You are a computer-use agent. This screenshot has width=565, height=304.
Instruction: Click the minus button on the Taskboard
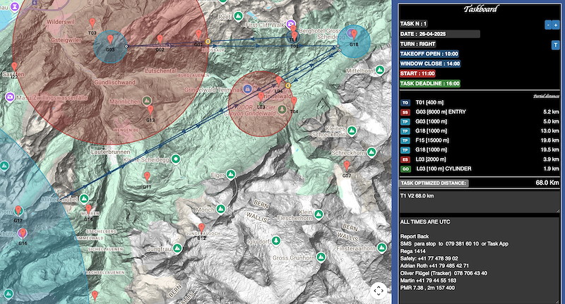click(x=548, y=25)
